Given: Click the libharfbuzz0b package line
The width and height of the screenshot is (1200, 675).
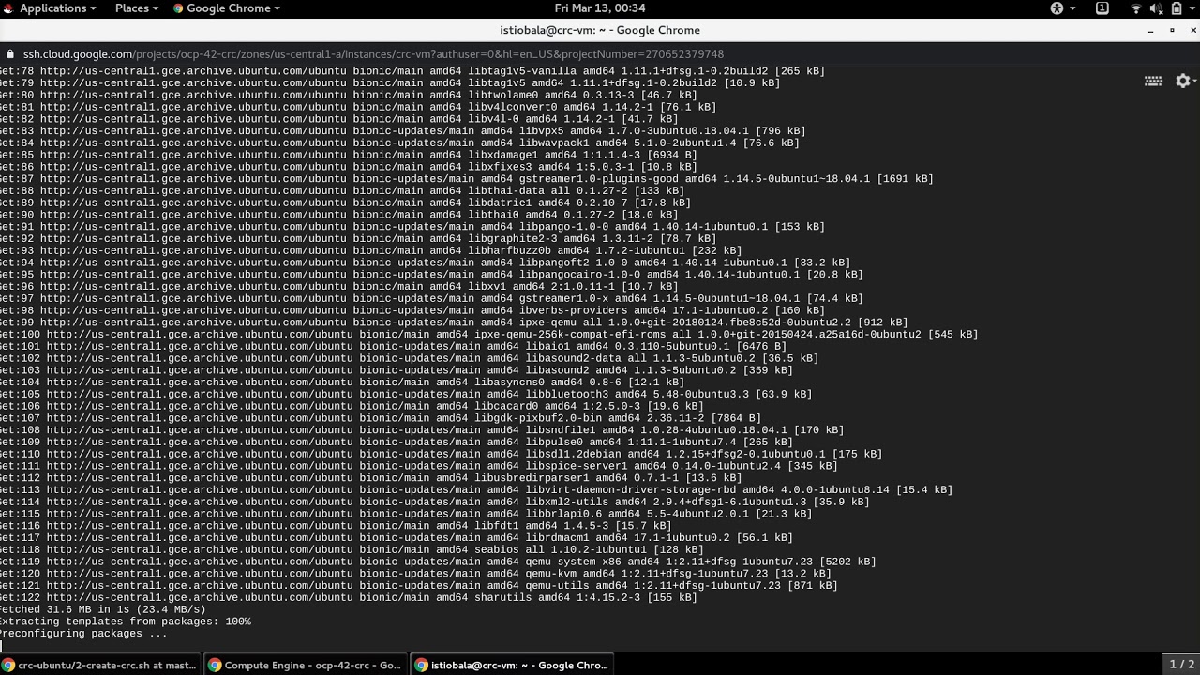Looking at the screenshot, I should (370, 250).
